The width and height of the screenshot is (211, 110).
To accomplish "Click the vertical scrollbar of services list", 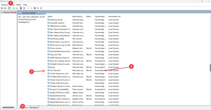I will click(x=210, y=68).
